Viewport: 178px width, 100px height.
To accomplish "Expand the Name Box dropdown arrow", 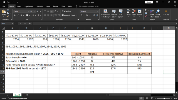I will (13, 23).
